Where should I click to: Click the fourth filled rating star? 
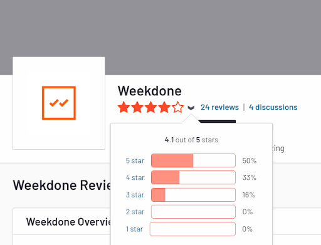pos(164,107)
